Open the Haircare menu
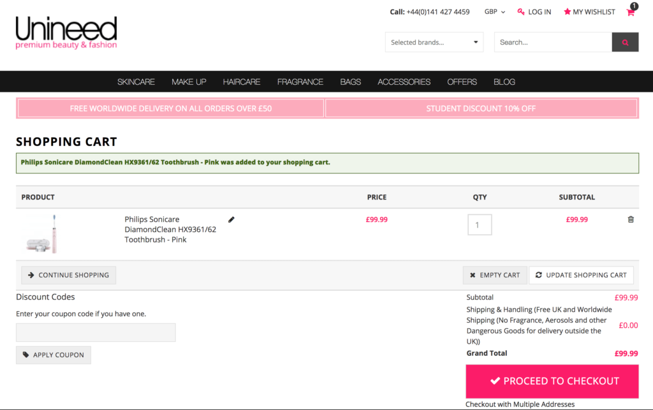The image size is (653, 410). tap(242, 82)
